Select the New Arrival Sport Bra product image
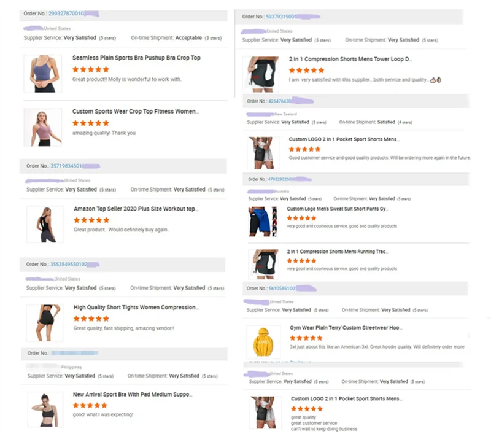This screenshot has width=491, height=434. point(45,409)
